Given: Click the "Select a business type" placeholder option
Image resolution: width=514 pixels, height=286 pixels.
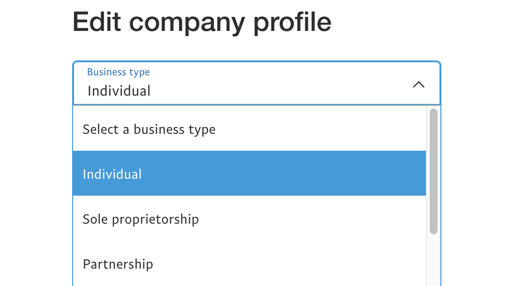Looking at the screenshot, I should tap(149, 129).
